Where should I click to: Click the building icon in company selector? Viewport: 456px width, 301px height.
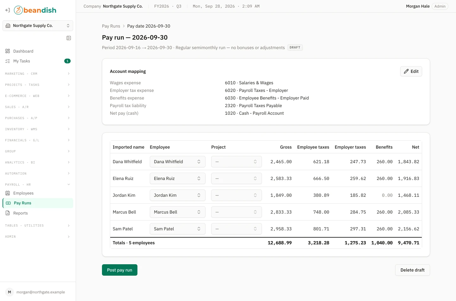(8, 26)
